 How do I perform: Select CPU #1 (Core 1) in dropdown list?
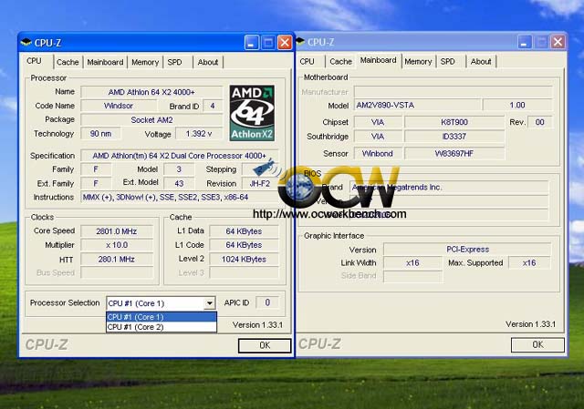162,317
